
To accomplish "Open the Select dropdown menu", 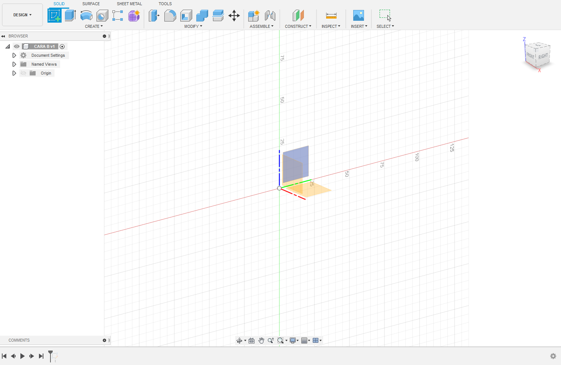I will [385, 26].
